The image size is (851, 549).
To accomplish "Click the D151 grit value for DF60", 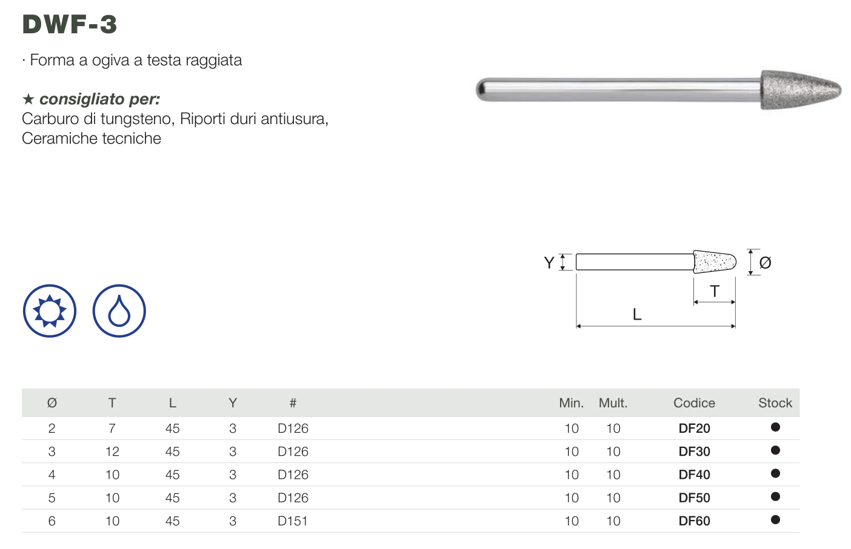I will click(293, 521).
